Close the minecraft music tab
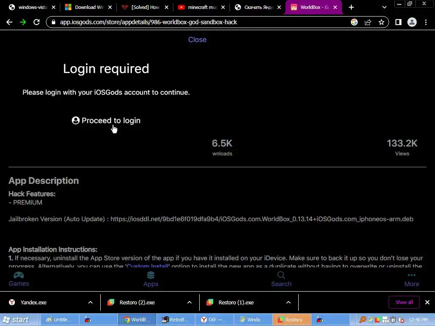 point(223,8)
